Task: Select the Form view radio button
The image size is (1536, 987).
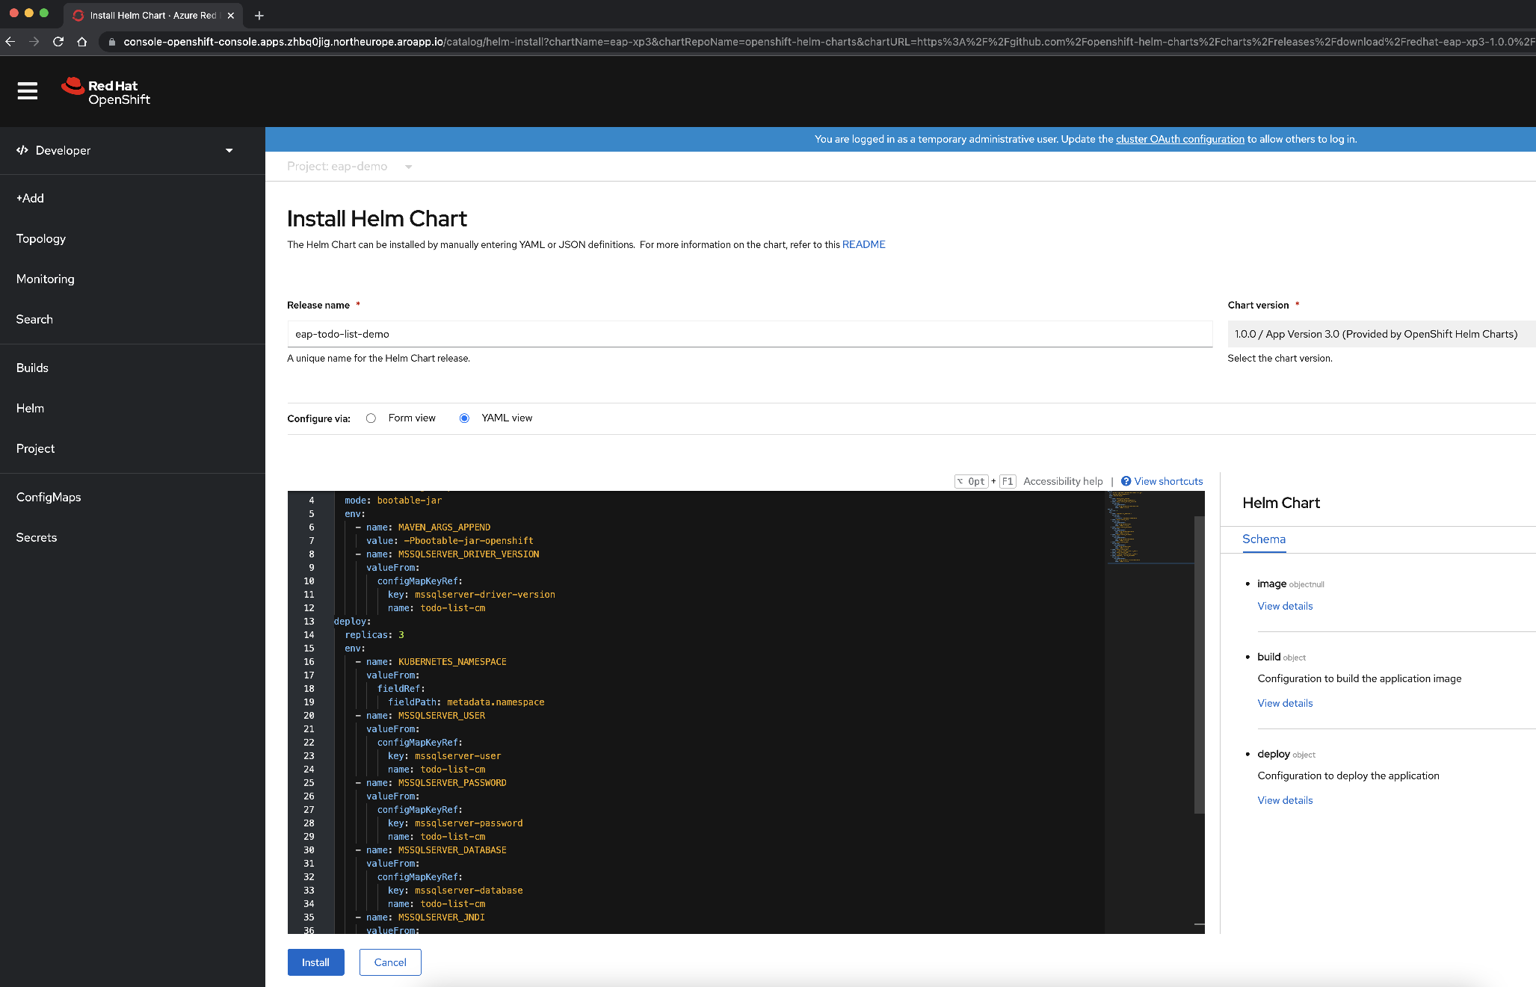Action: [x=371, y=418]
